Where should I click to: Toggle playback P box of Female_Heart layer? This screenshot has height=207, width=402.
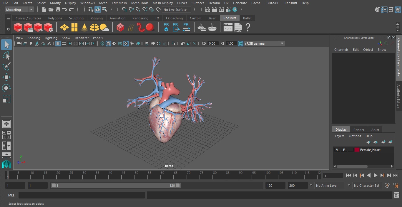click(x=344, y=150)
